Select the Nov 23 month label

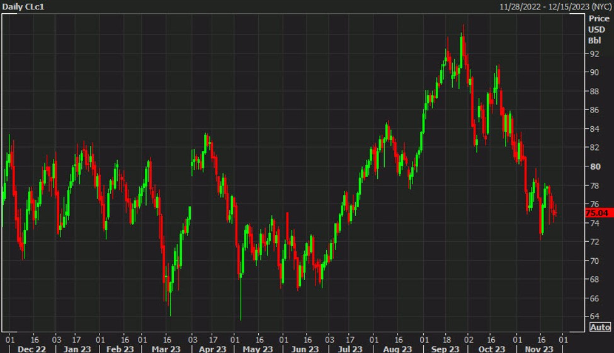point(539,349)
